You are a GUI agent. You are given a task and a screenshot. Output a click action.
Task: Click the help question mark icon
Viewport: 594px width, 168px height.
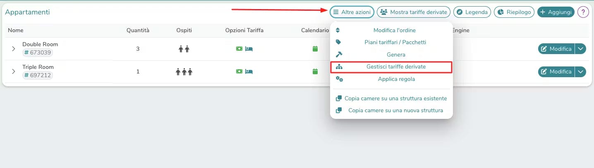(x=583, y=12)
